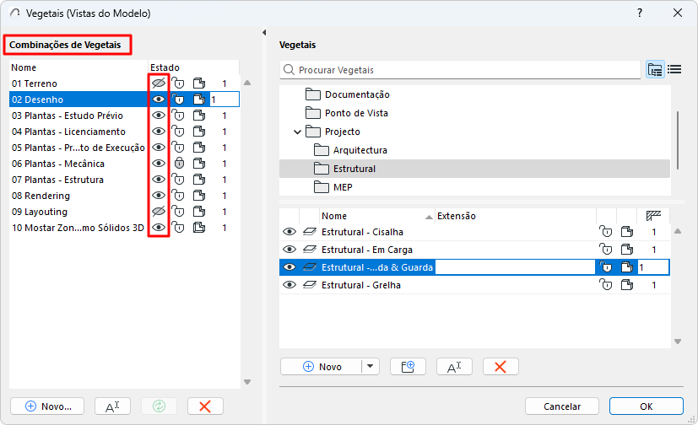Click the Cancelar button
This screenshot has width=698, height=425.
(561, 406)
